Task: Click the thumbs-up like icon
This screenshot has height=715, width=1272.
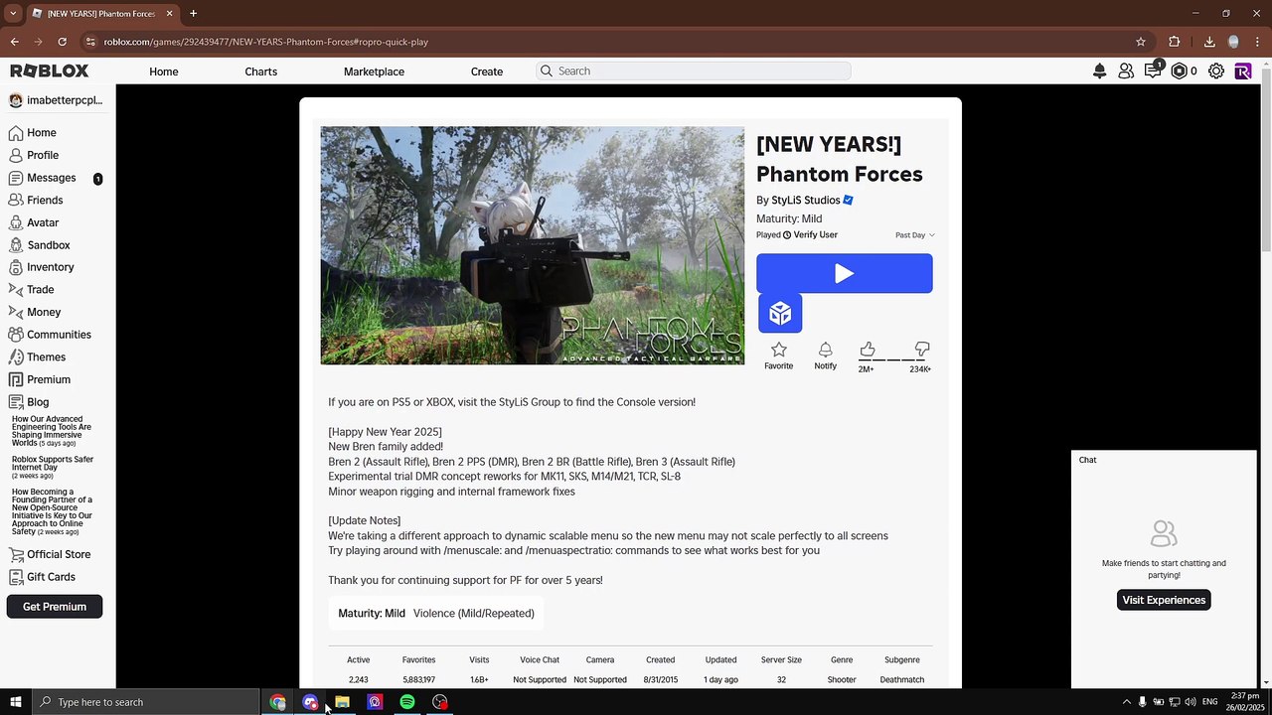Action: tap(868, 350)
